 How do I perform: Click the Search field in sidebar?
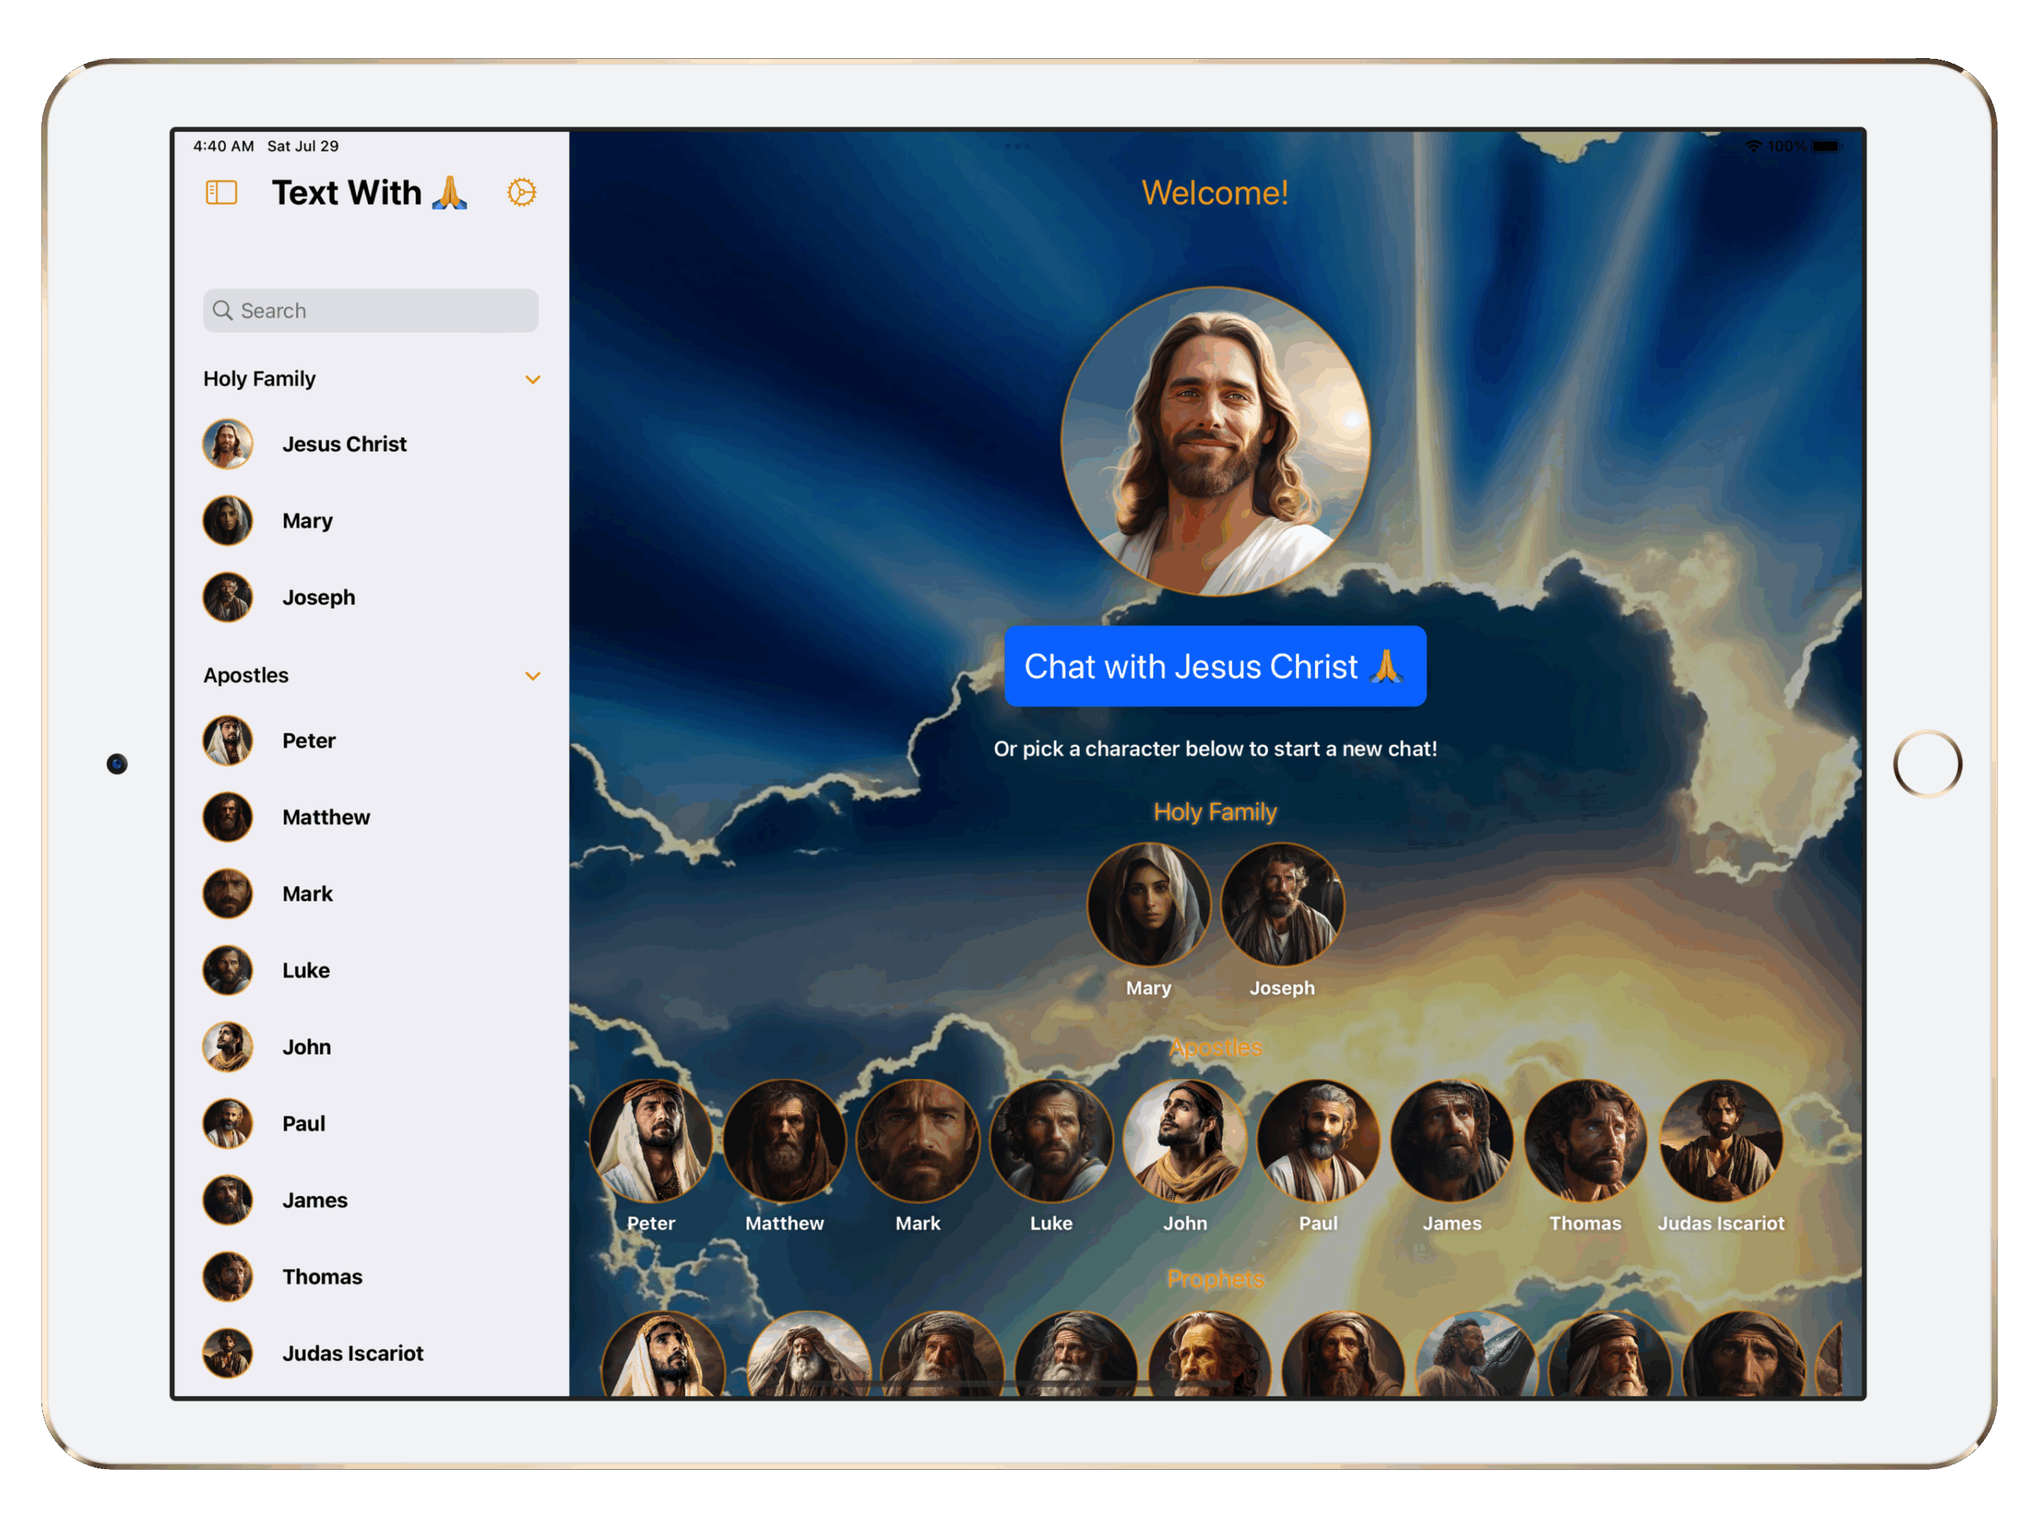(370, 311)
